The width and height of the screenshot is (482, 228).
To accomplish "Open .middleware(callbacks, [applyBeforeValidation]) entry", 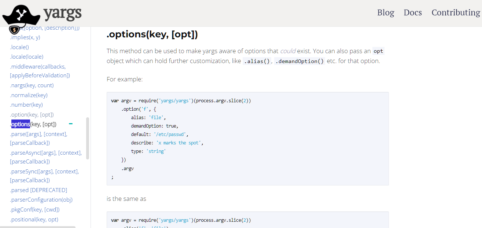I will coord(40,71).
